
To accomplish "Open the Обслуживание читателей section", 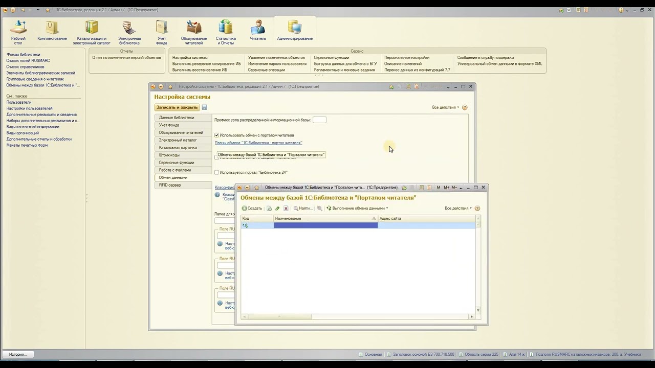I will 194,32.
